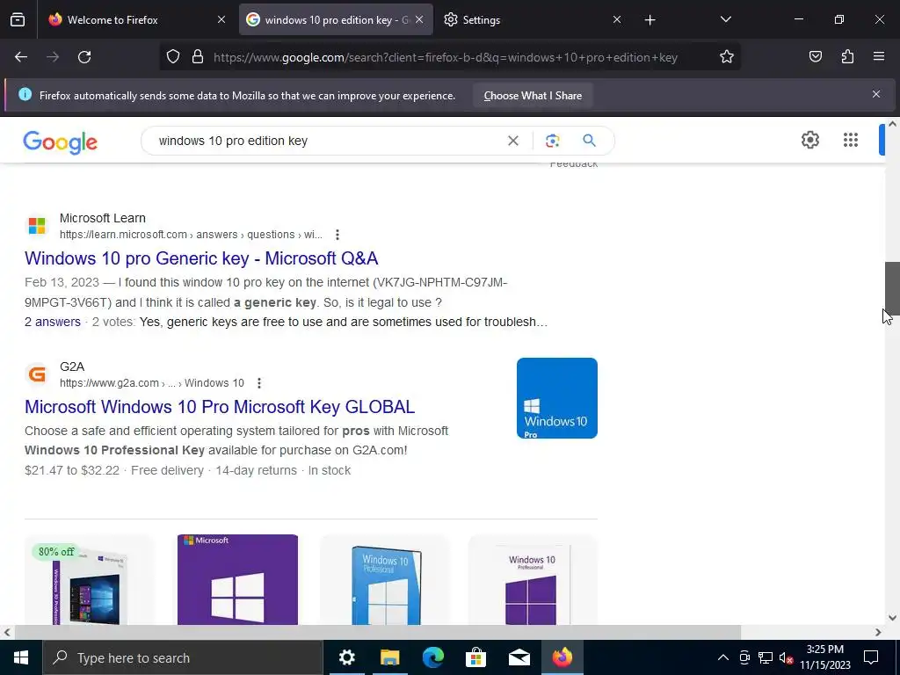Click the horizontal scrollbar thumb

tap(378, 632)
